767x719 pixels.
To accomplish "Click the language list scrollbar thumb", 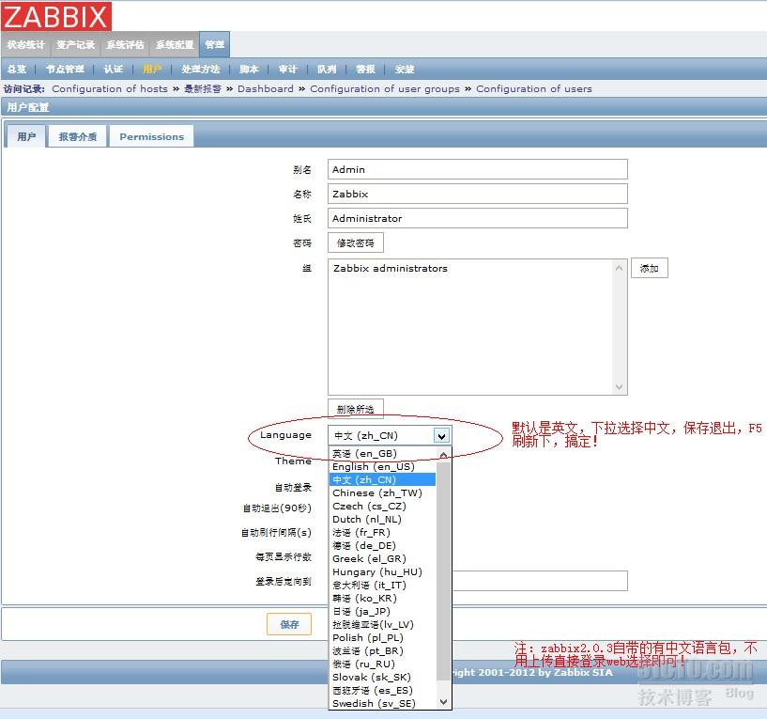I will click(x=443, y=571).
